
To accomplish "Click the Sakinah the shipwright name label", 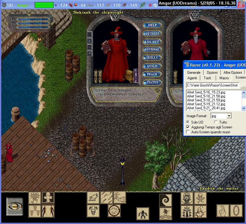I will coord(98,12).
